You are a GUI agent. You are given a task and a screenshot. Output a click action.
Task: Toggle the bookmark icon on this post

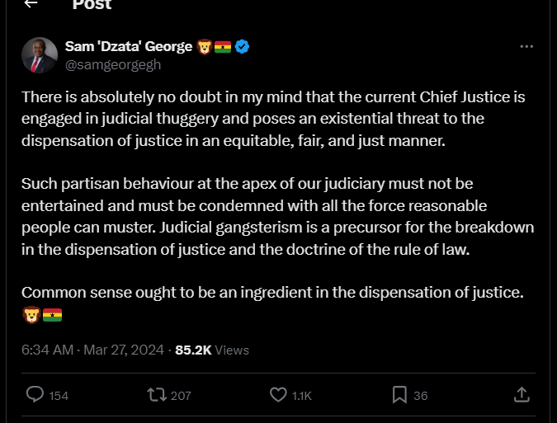click(399, 395)
